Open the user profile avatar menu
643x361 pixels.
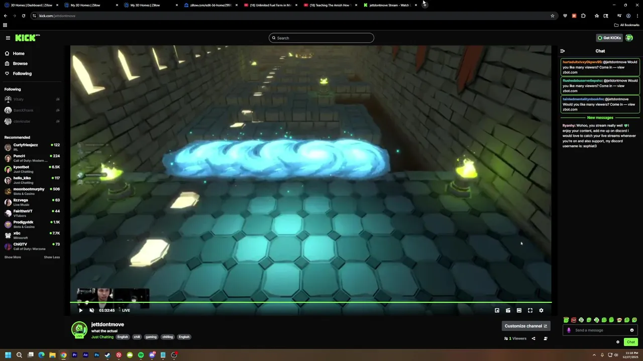pos(629,38)
